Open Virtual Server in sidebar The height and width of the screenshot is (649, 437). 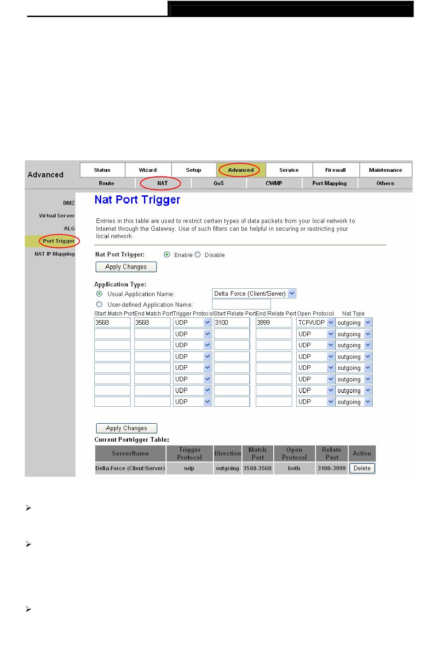point(57,216)
